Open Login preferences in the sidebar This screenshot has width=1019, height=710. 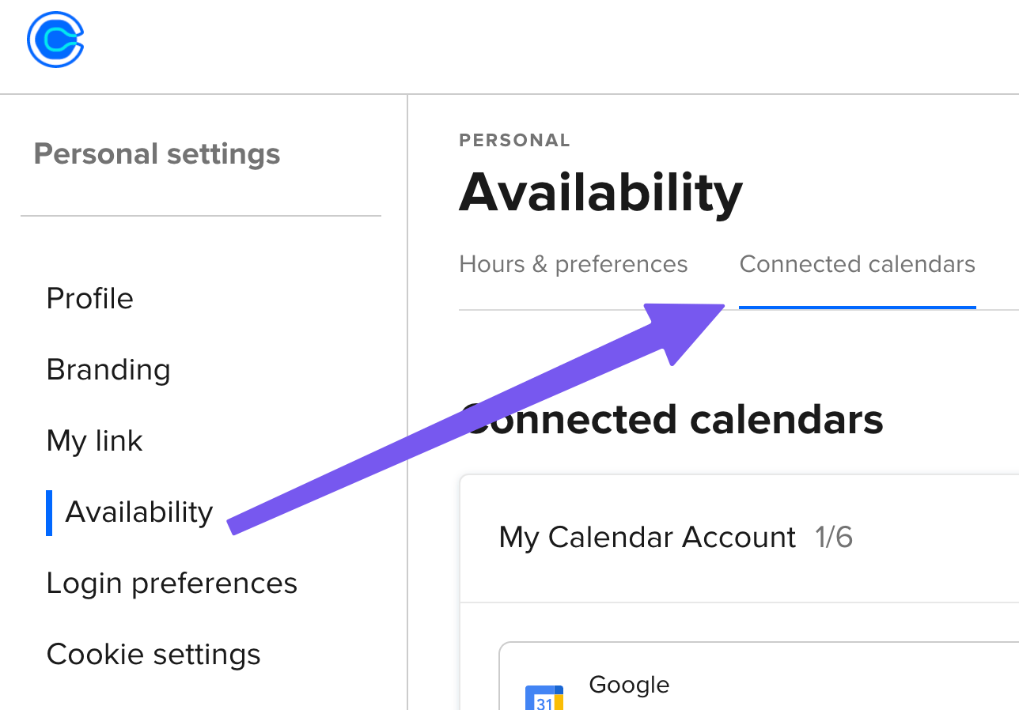point(172,583)
